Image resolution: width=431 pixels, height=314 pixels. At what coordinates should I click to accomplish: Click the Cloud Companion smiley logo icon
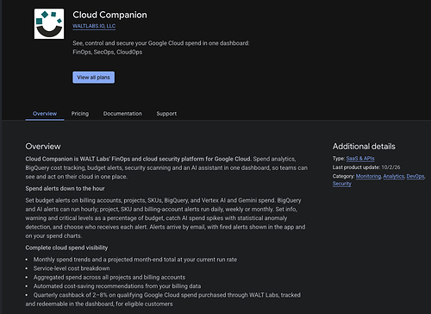tap(49, 23)
